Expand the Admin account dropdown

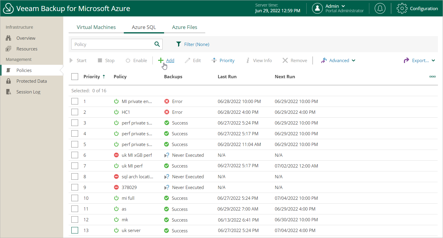click(343, 6)
